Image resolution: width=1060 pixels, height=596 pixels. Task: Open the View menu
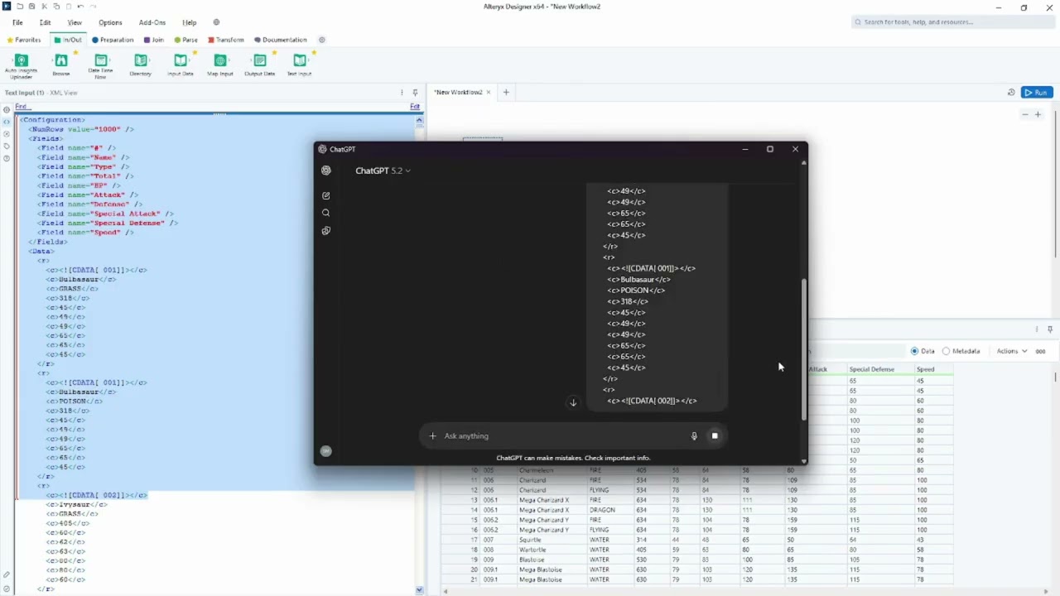pos(75,22)
